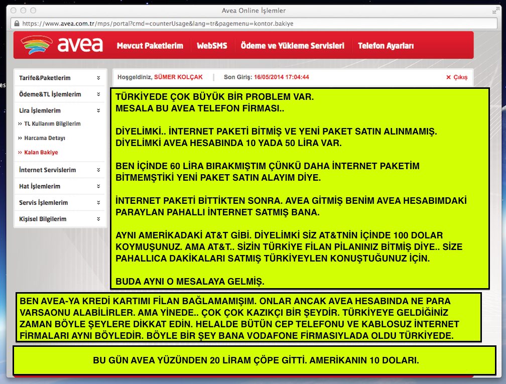Click last login date 16/05/2014 17:04:44

pos(282,77)
